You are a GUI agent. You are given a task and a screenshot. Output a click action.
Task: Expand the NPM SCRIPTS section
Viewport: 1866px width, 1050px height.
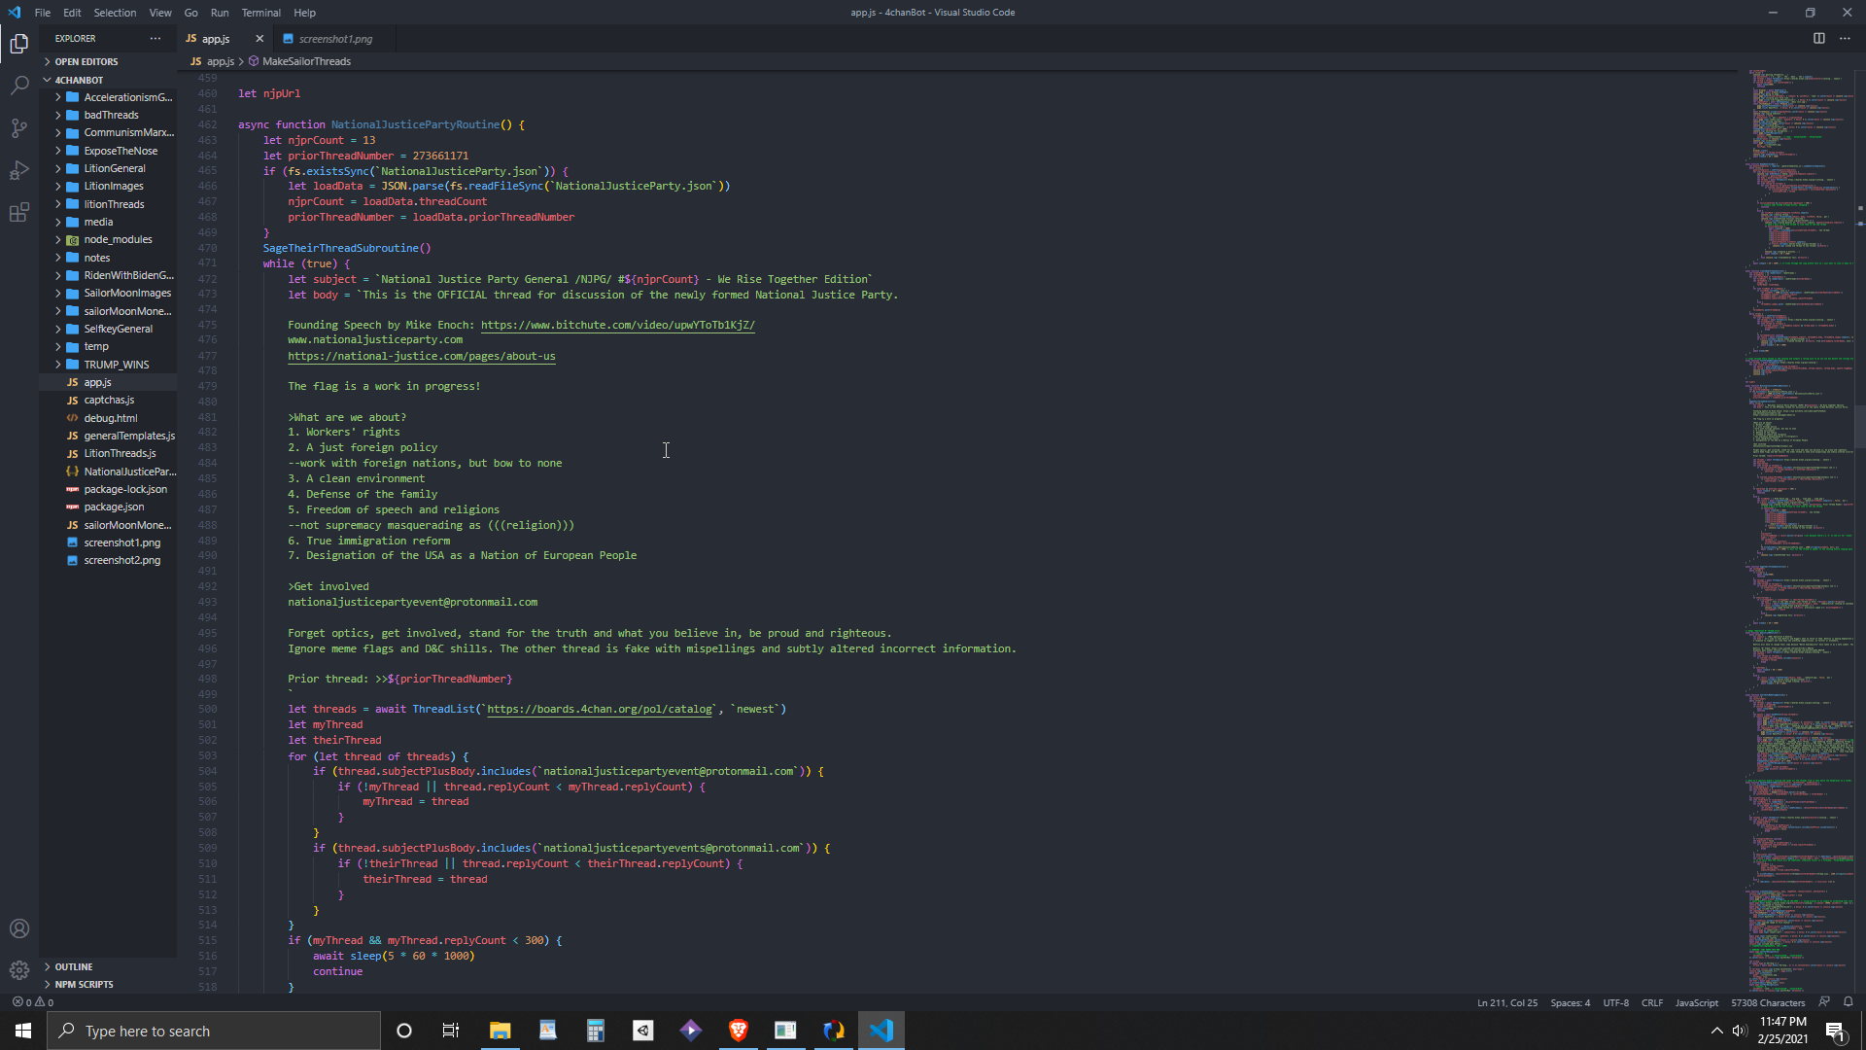coord(108,984)
